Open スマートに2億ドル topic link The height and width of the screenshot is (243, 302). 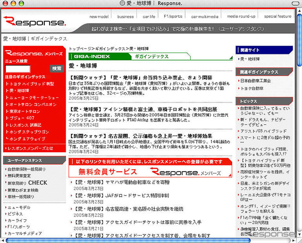(x=265, y=140)
